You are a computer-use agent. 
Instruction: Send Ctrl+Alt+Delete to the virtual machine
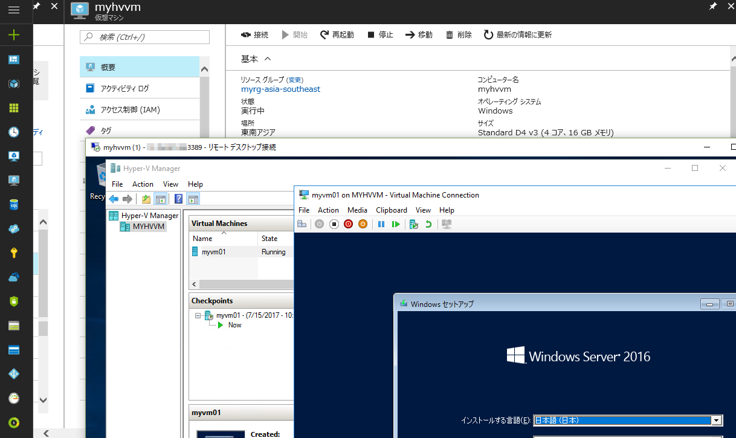302,224
